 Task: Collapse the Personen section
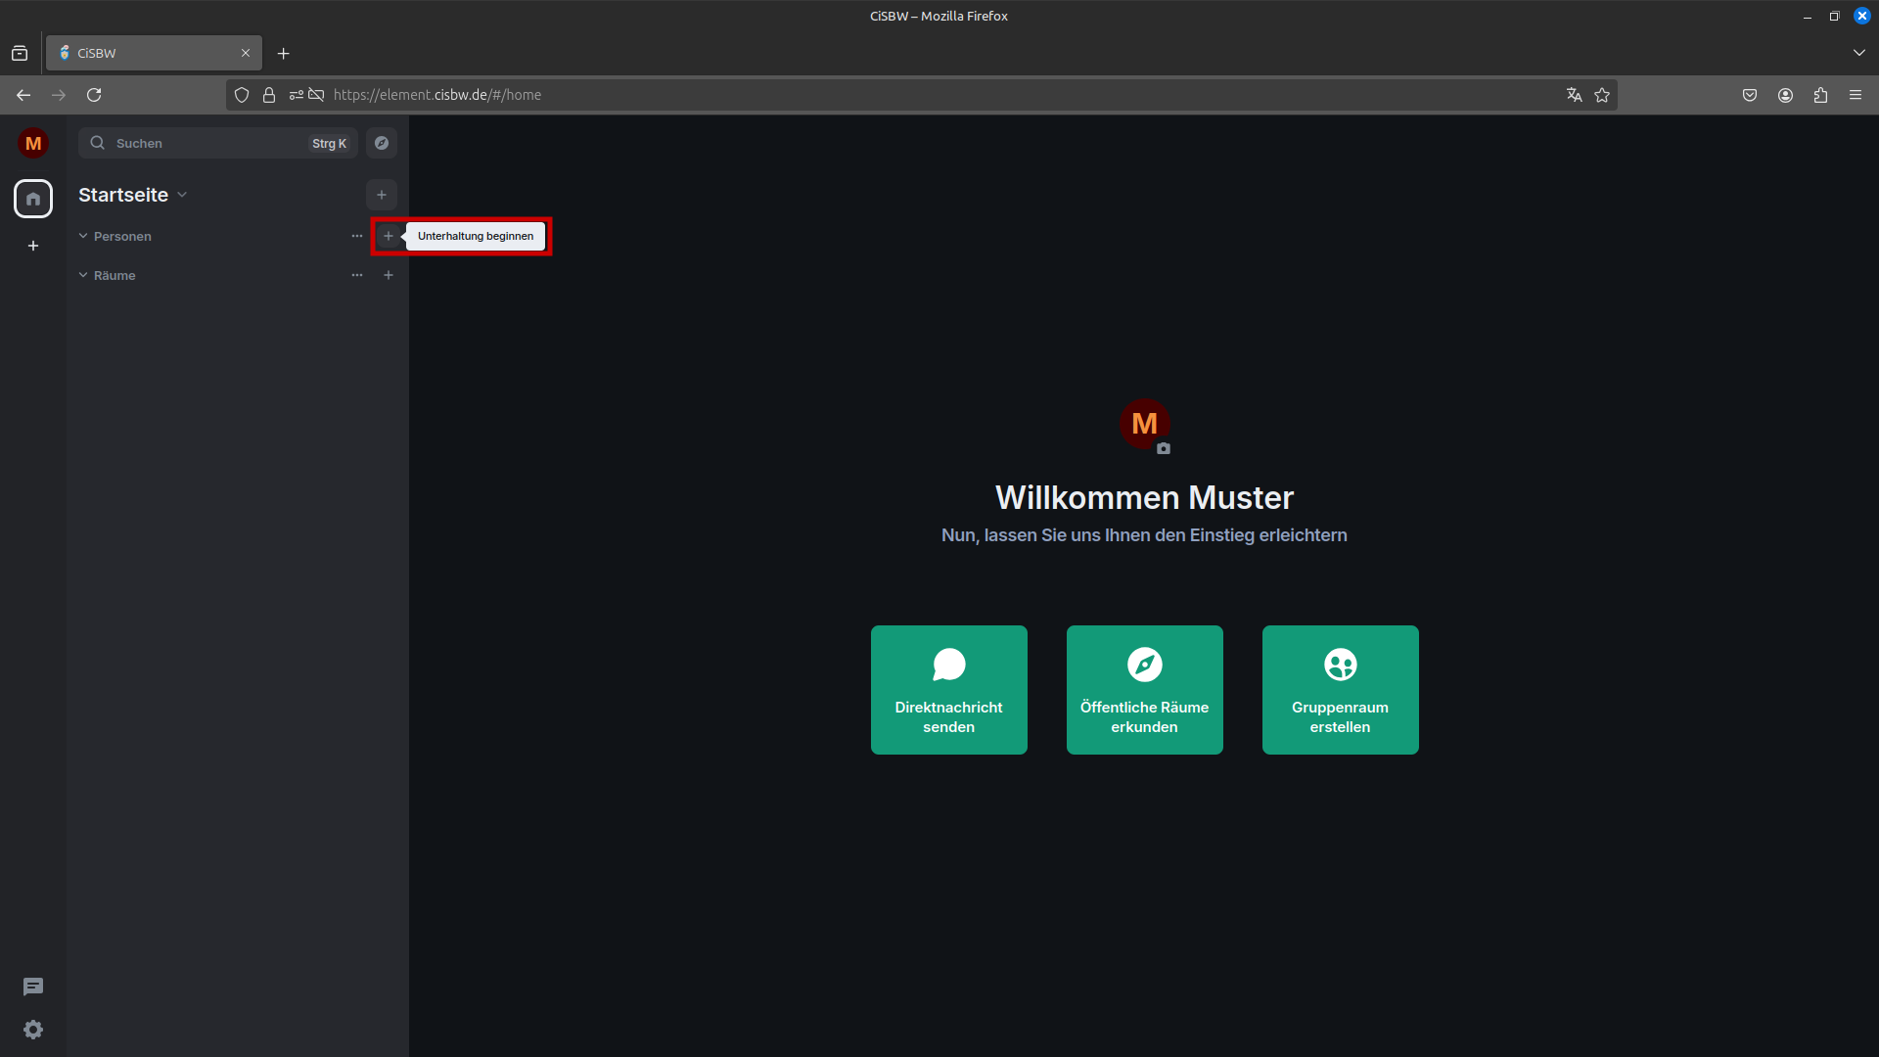(x=83, y=236)
